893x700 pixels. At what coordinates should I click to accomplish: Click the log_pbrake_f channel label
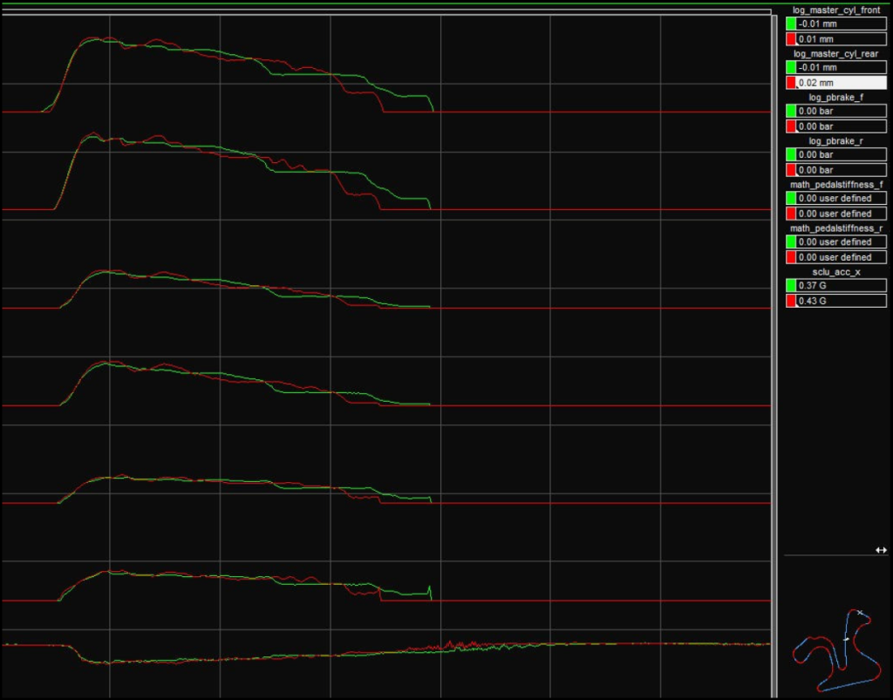pyautogui.click(x=835, y=97)
